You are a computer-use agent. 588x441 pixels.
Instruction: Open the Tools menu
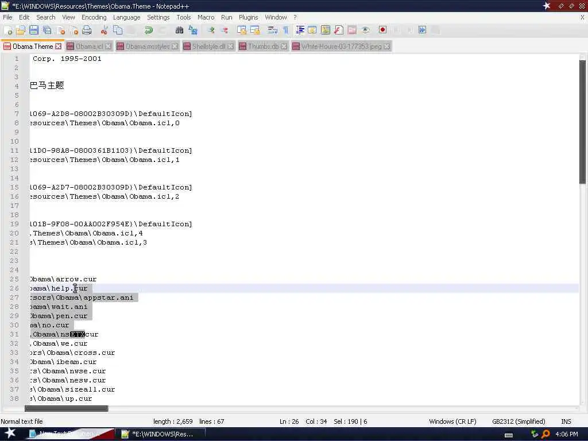[184, 17]
